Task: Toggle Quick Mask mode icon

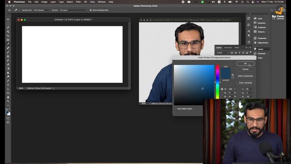Action: coord(8,118)
